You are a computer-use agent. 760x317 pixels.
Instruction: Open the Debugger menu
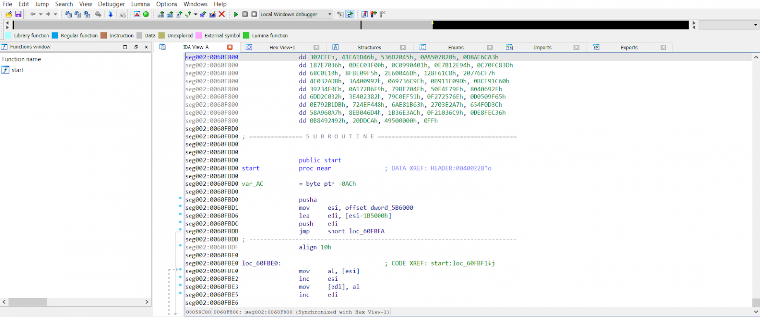[111, 4]
